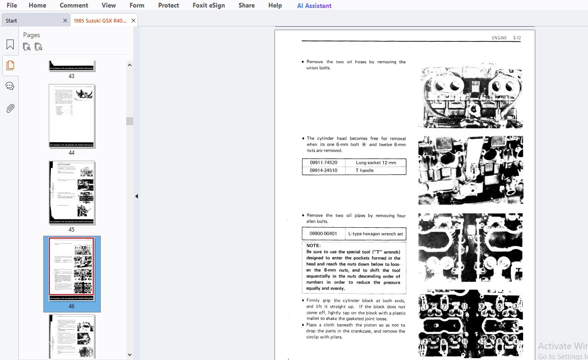Viewport: 588px width, 360px height.
Task: Open the Bookmarks panel icon
Action: [10, 45]
